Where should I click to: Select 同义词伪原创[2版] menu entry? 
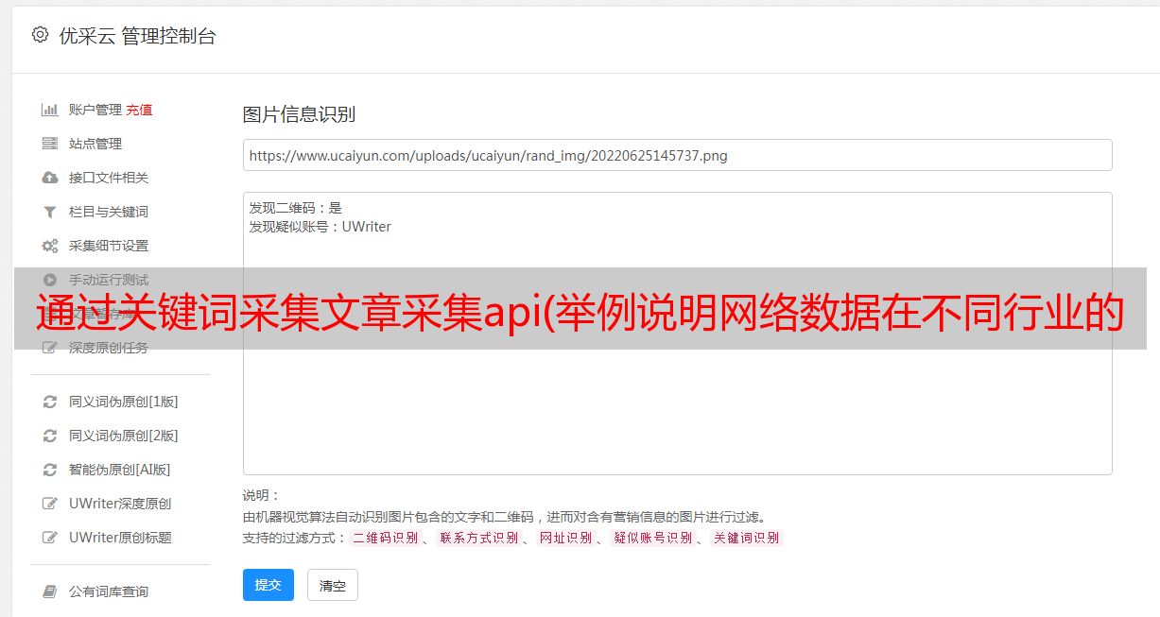[124, 436]
